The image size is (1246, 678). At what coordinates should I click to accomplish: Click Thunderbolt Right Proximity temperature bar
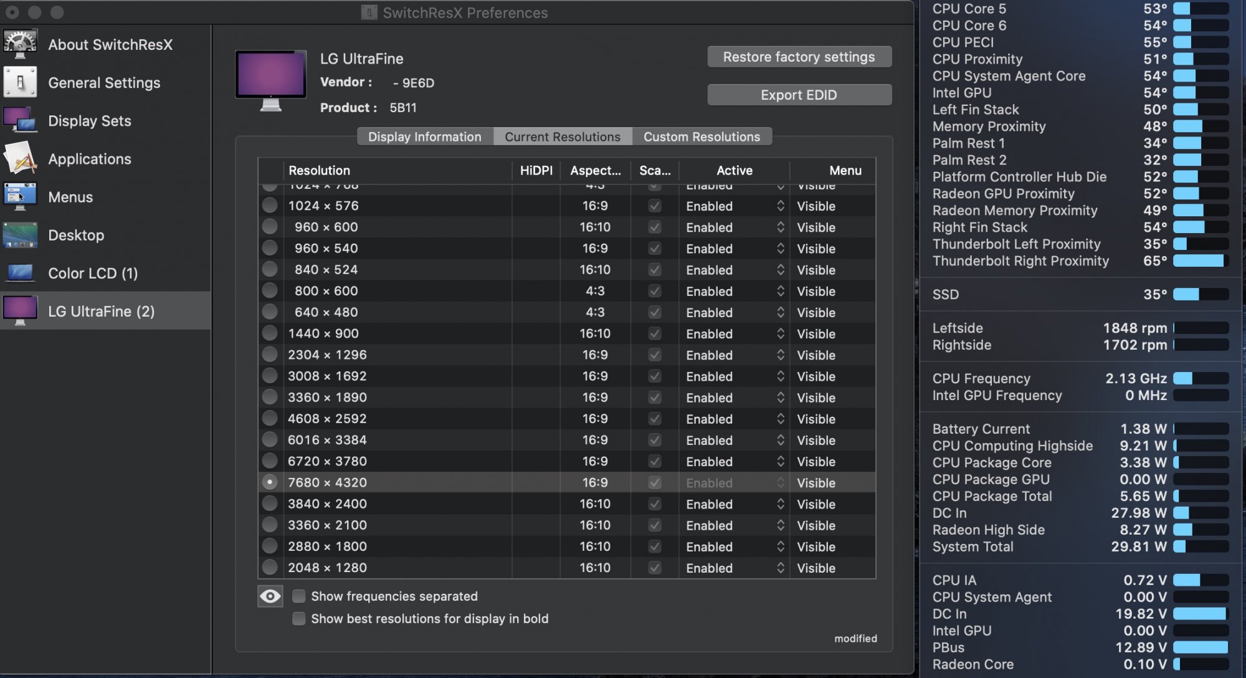(1201, 260)
